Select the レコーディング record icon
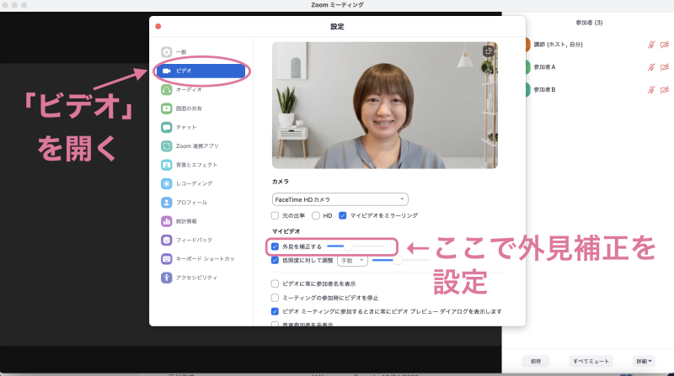This screenshot has height=376, width=674. pos(166,183)
